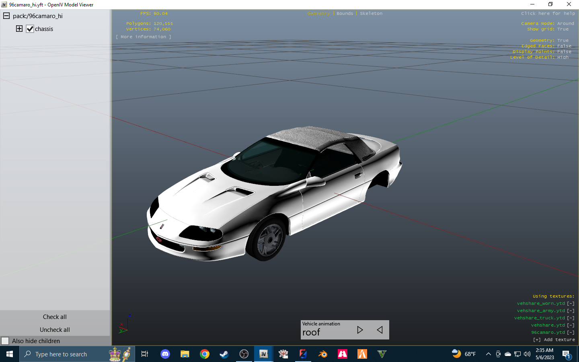The image size is (579, 362).
Task: Play the roof vehicle animation forward
Action: (360, 330)
